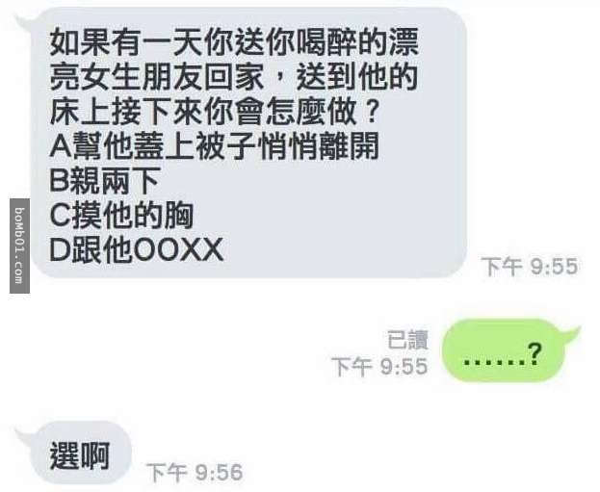Image resolution: width=600 pixels, height=492 pixels.
Task: Click the tail of the green bubble
Action: coord(571,335)
